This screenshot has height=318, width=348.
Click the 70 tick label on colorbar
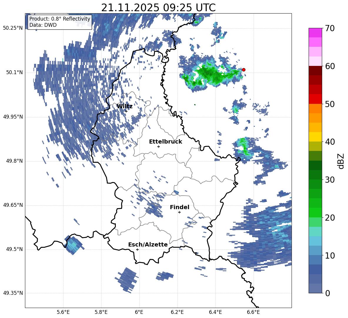pyautogui.click(x=329, y=29)
